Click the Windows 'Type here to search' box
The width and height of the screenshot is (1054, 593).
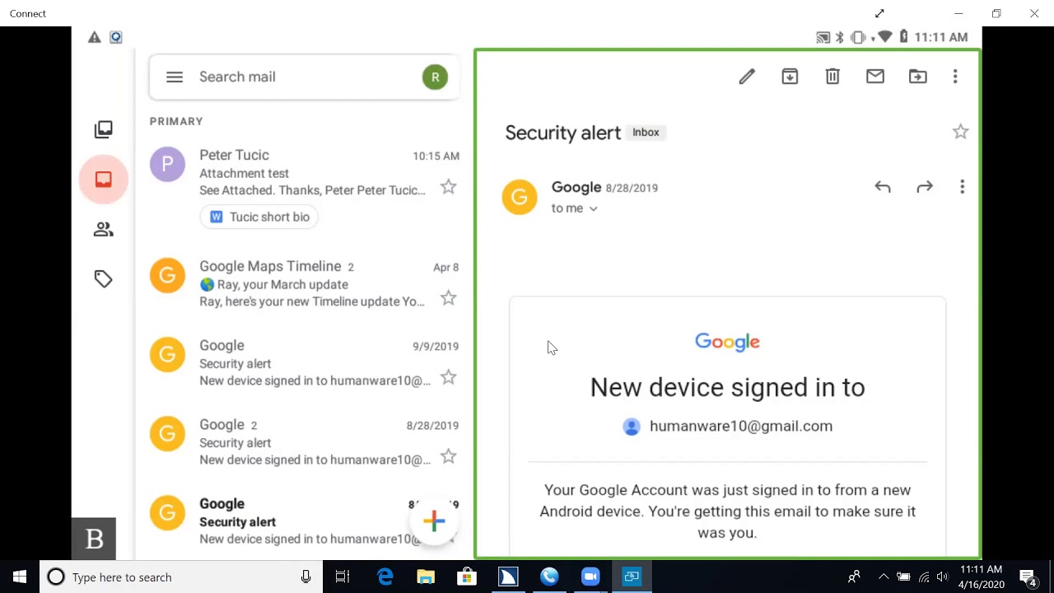coord(180,577)
